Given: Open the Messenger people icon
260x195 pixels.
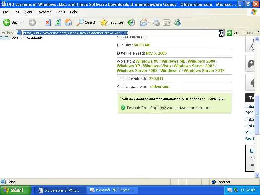Looking at the screenshot, I should [177, 22].
